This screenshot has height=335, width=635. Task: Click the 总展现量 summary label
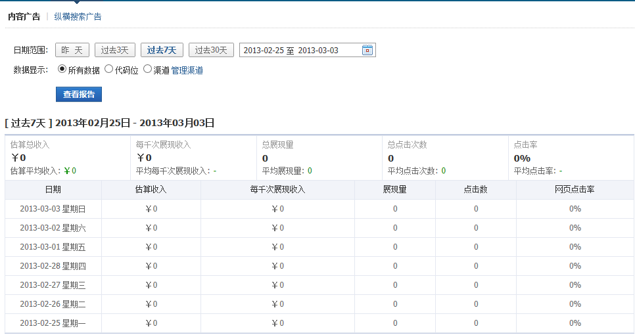278,145
